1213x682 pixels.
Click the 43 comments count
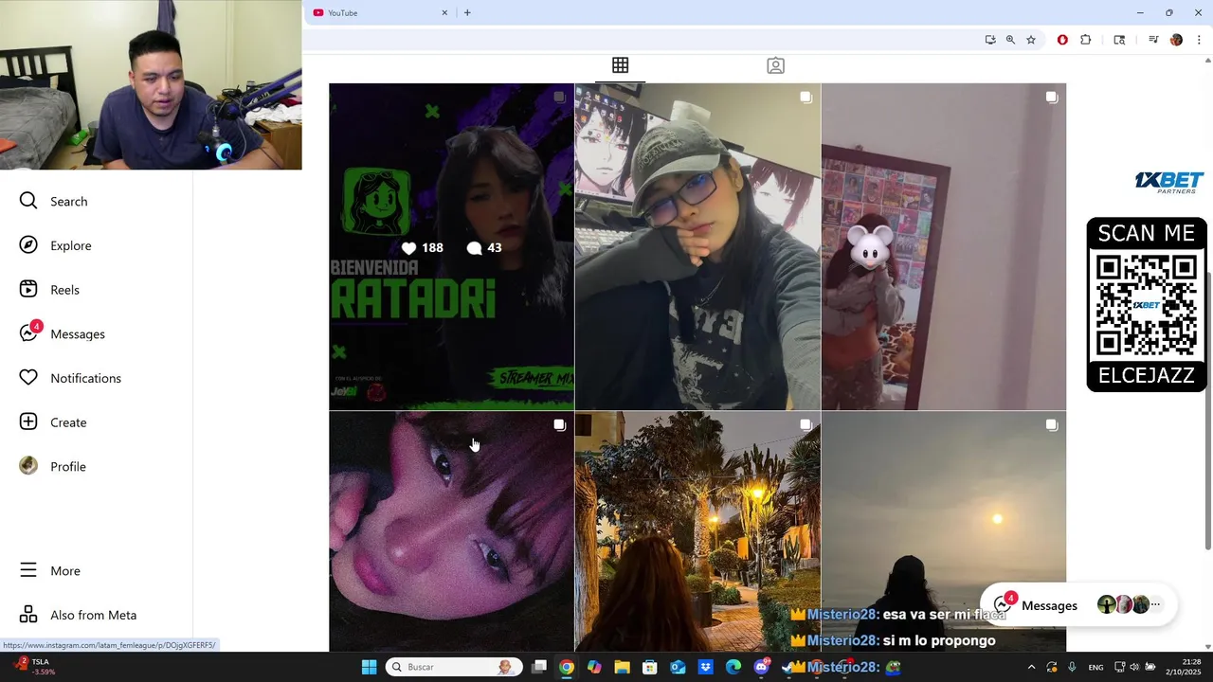pyautogui.click(x=484, y=247)
